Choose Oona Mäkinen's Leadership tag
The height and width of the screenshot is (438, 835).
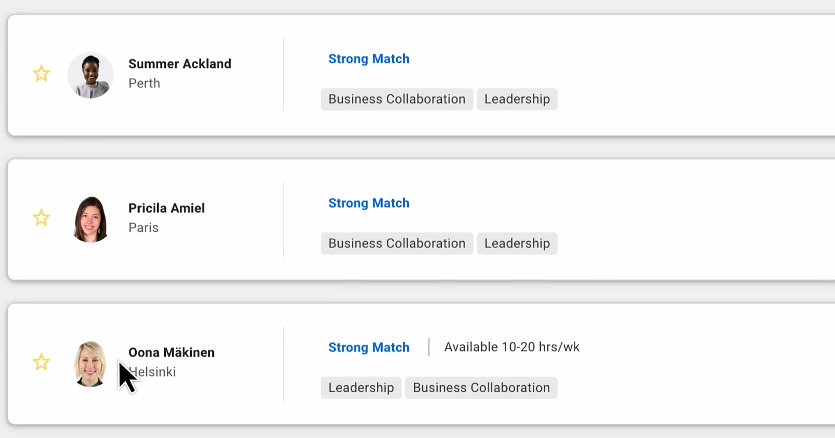[361, 388]
